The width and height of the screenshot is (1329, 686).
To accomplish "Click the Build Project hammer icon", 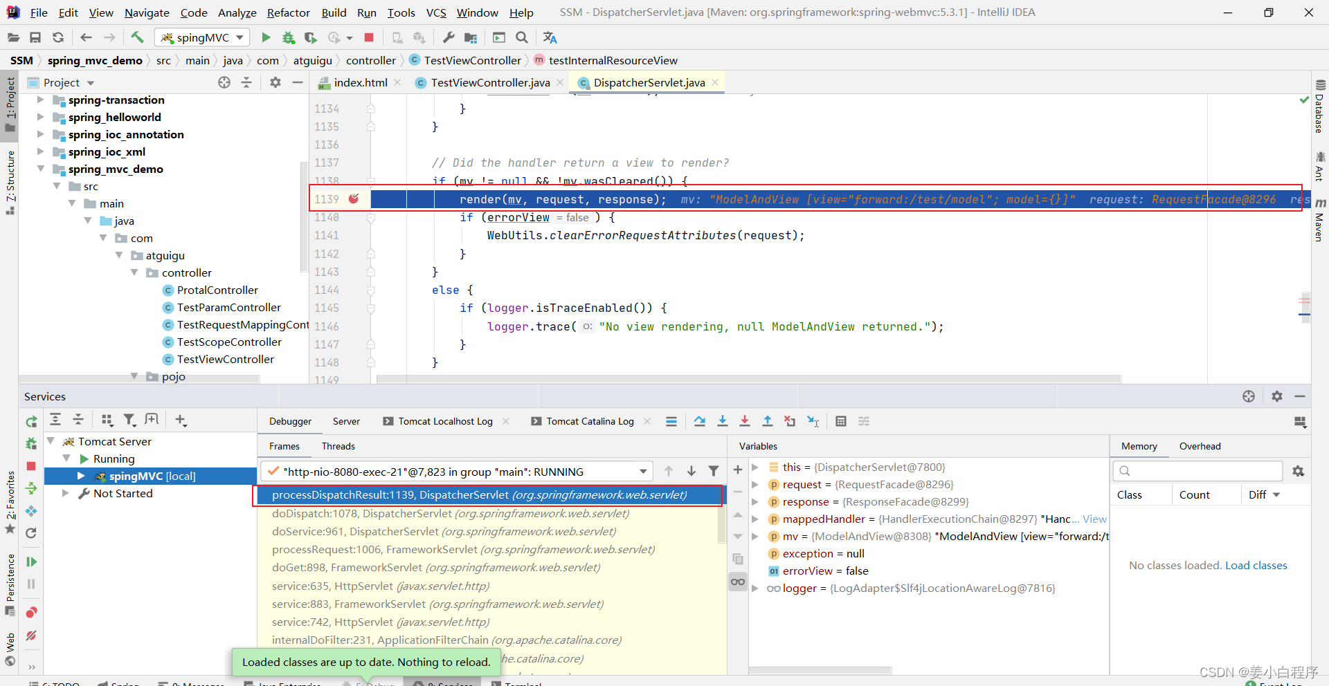I will (x=137, y=37).
